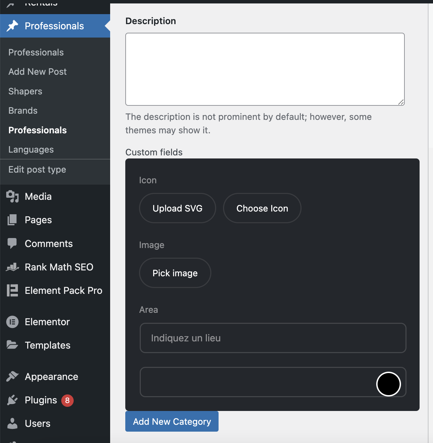This screenshot has width=433, height=443.
Task: Open Media via its camera icon
Action: pyautogui.click(x=12, y=196)
